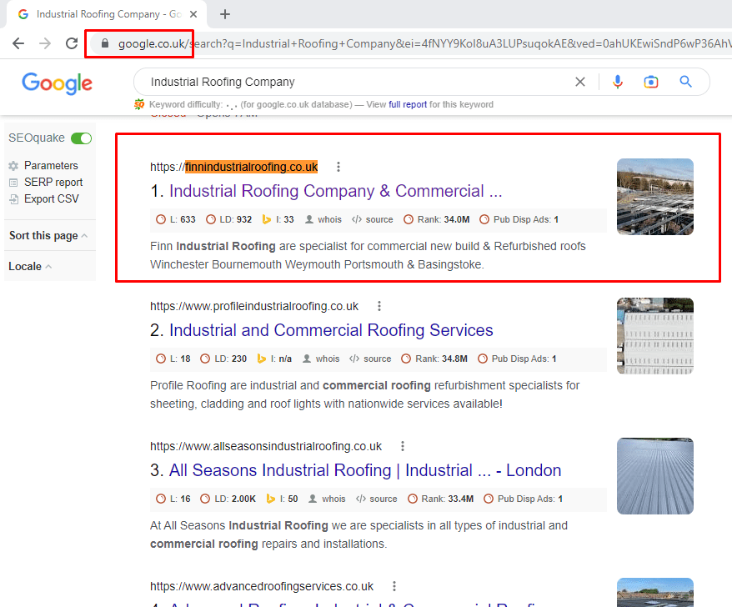The height and width of the screenshot is (607, 732).
Task: Click LD: 230 metric of second result
Action: tap(223, 359)
